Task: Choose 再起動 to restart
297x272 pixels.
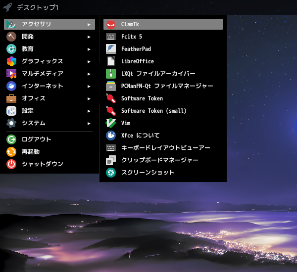Action: tap(49, 152)
